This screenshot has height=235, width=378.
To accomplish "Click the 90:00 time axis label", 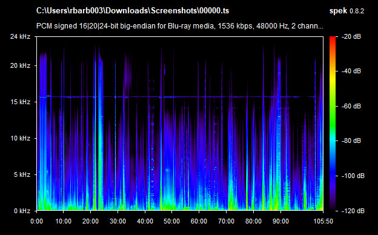I will 280,221.
